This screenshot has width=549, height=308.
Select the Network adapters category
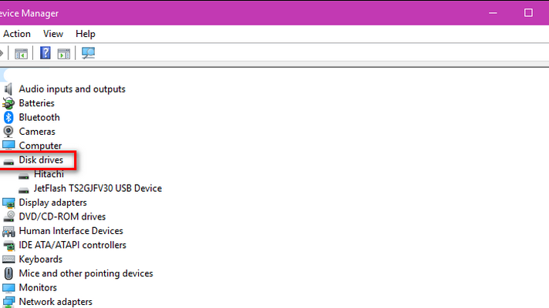[x=56, y=302]
